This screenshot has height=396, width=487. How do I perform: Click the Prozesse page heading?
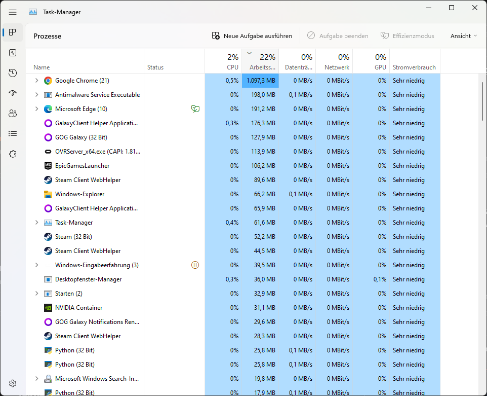pyautogui.click(x=47, y=36)
